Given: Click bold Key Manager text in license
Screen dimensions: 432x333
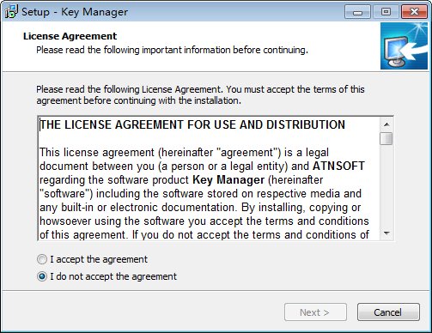Looking at the screenshot, I should click(228, 180).
